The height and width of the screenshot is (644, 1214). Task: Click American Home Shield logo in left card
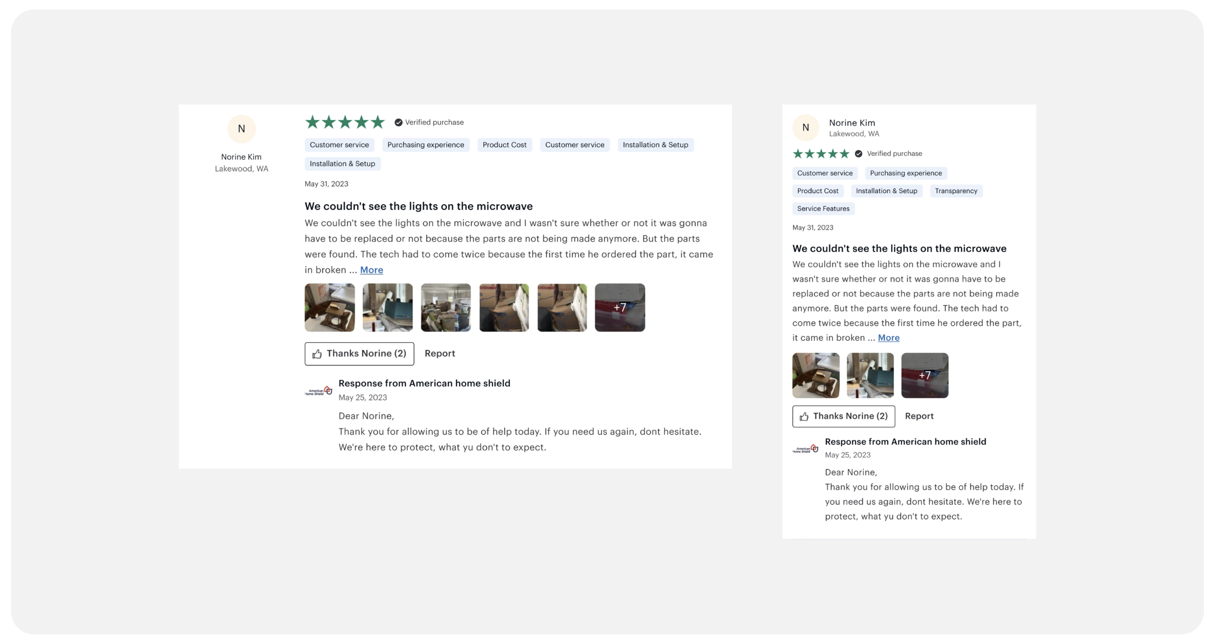[x=319, y=391]
